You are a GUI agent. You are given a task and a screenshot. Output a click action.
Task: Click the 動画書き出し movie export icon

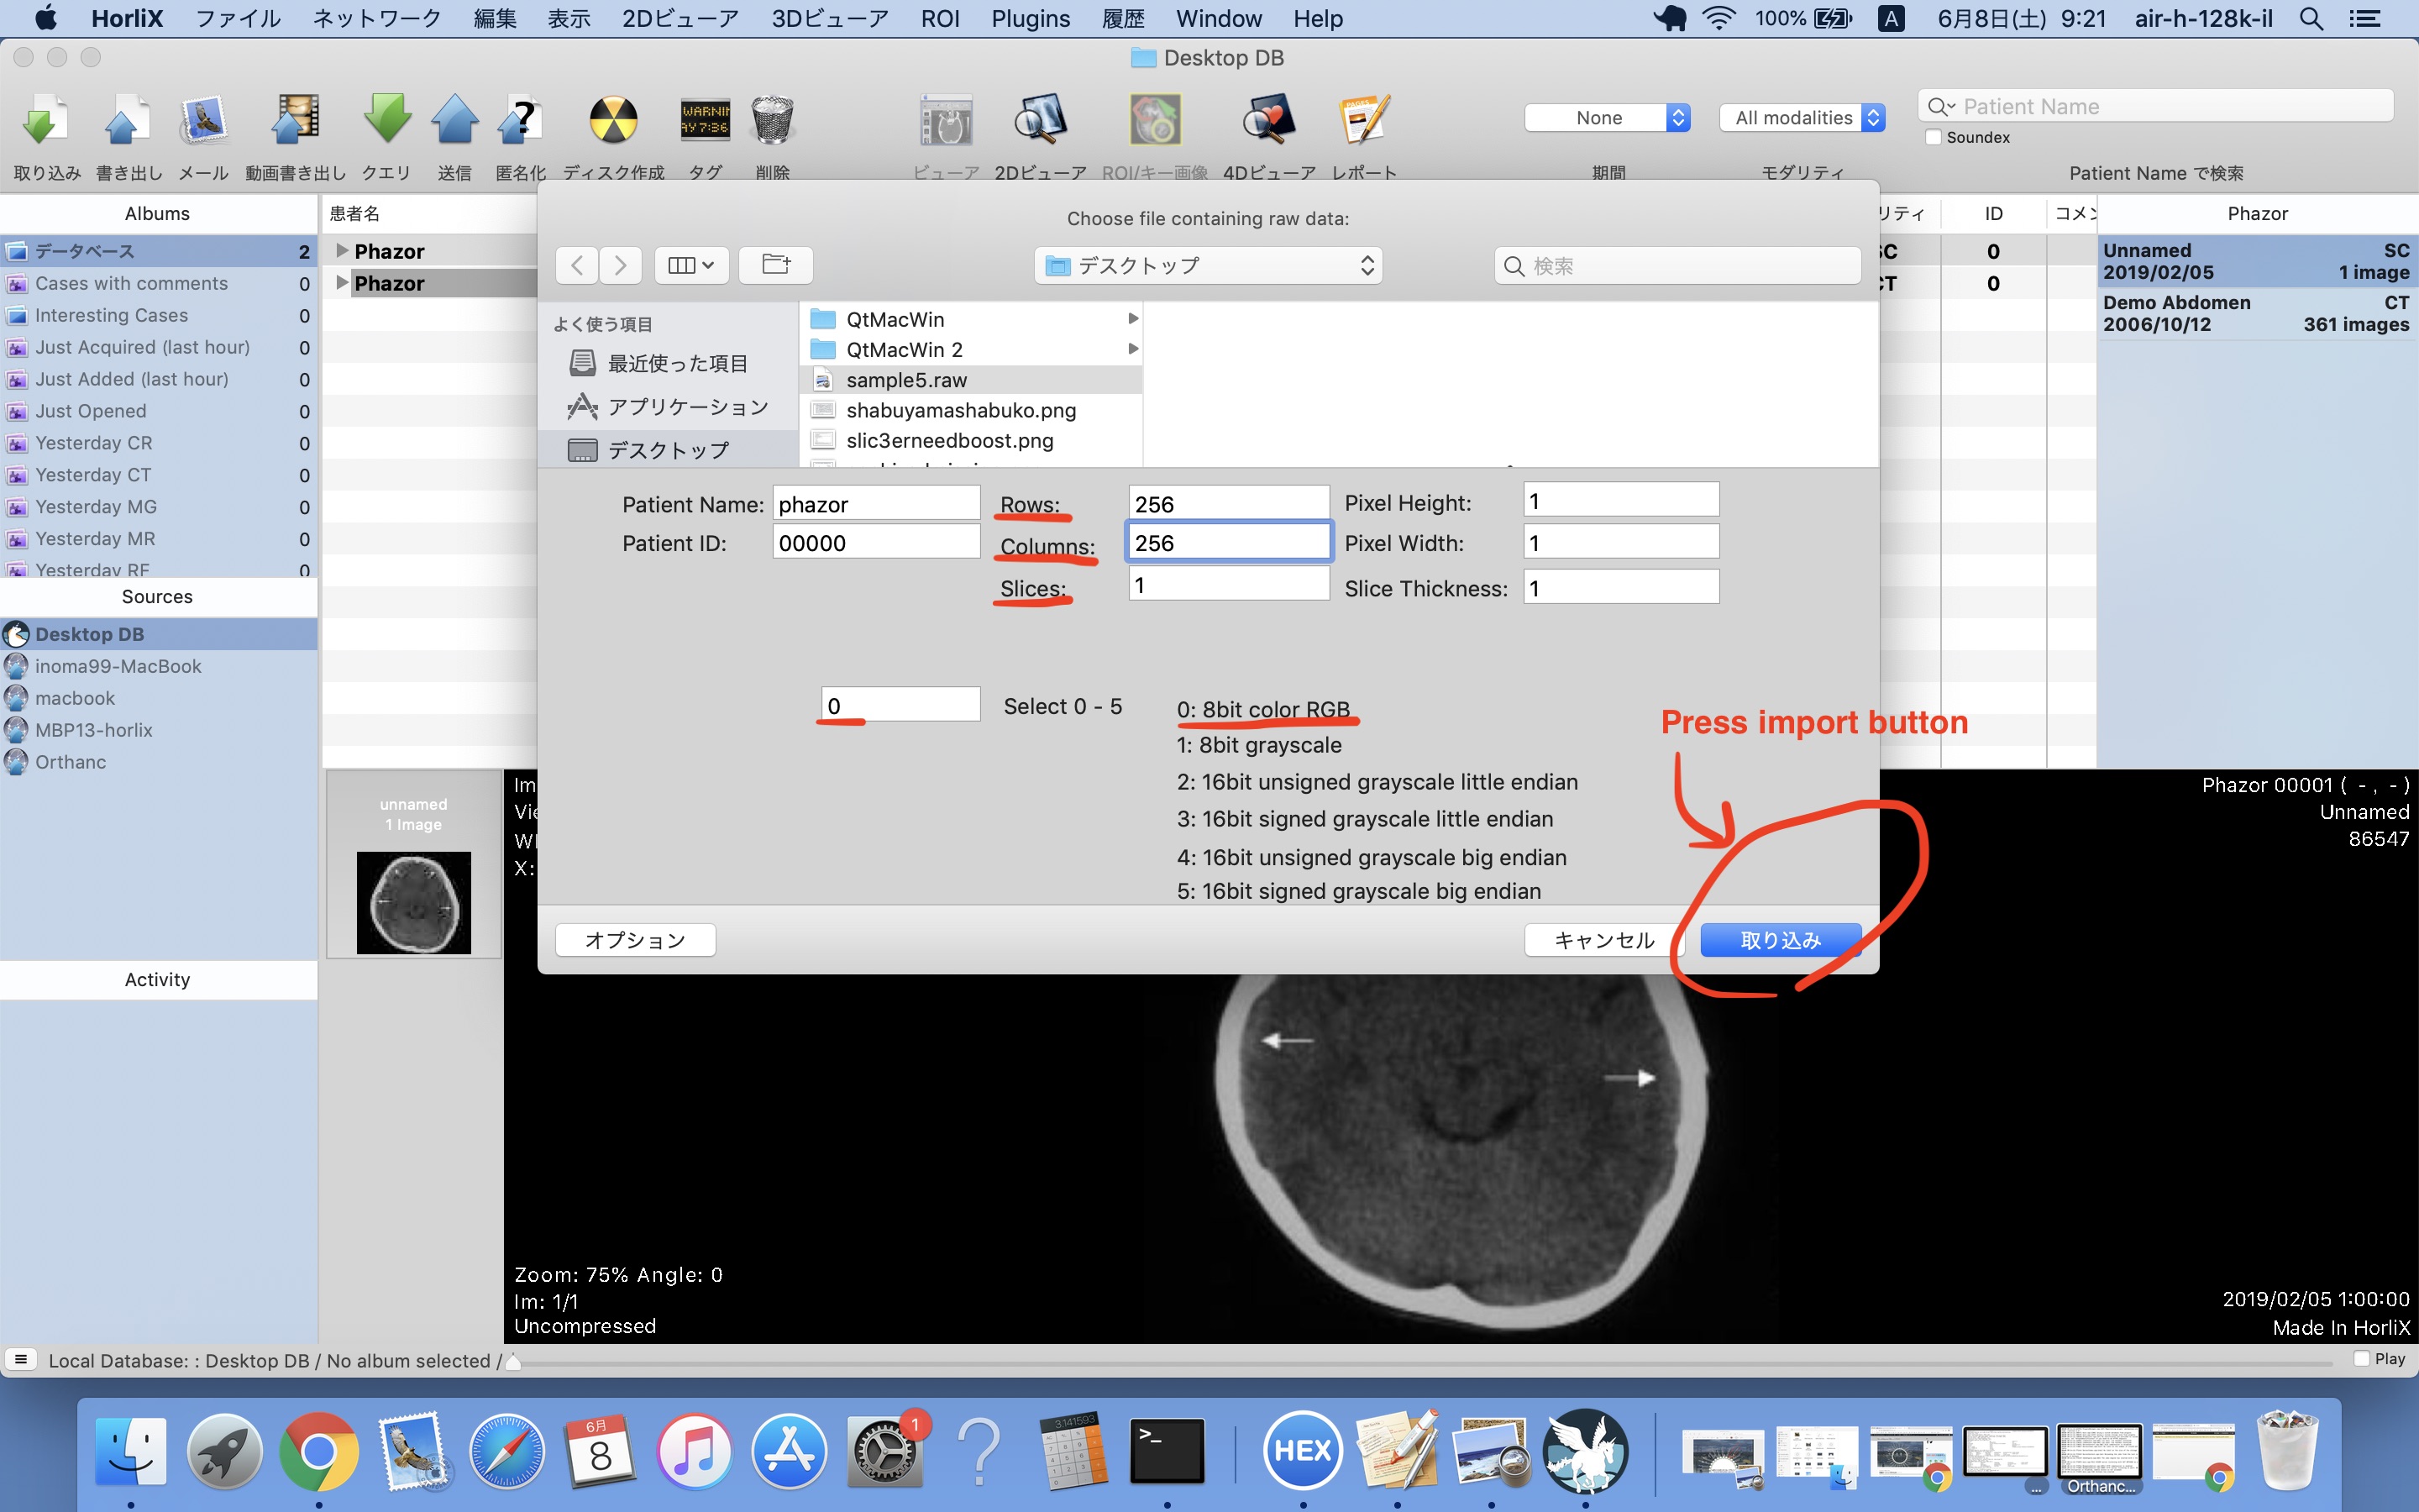click(x=295, y=121)
